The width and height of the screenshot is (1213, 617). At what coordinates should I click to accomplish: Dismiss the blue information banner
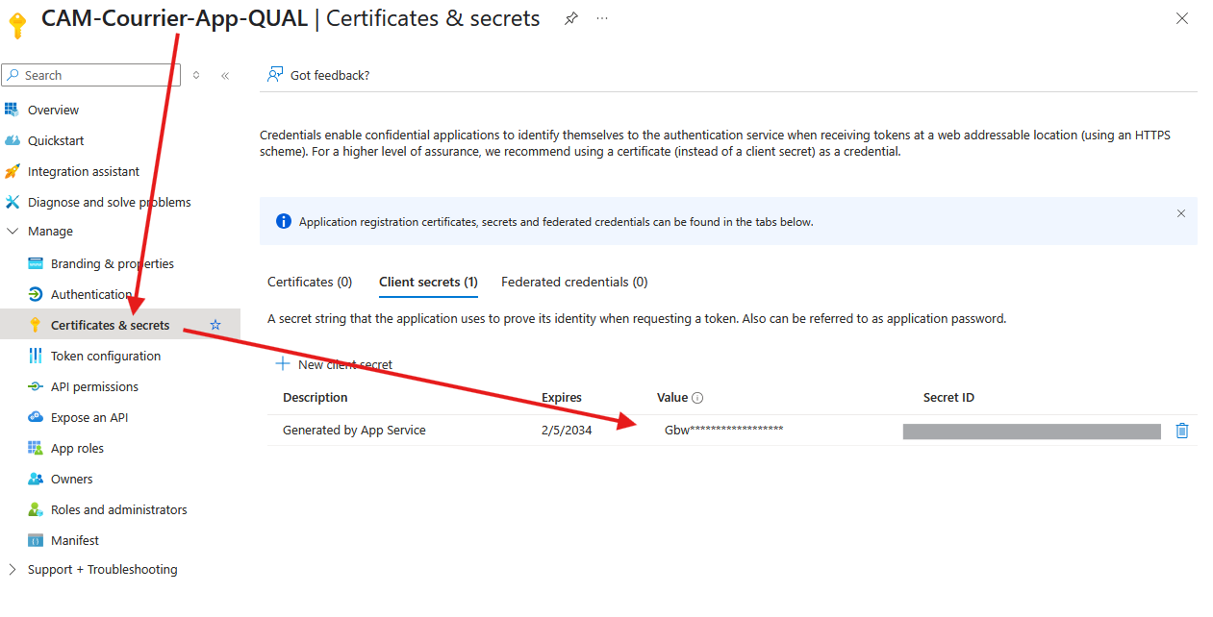point(1181,213)
